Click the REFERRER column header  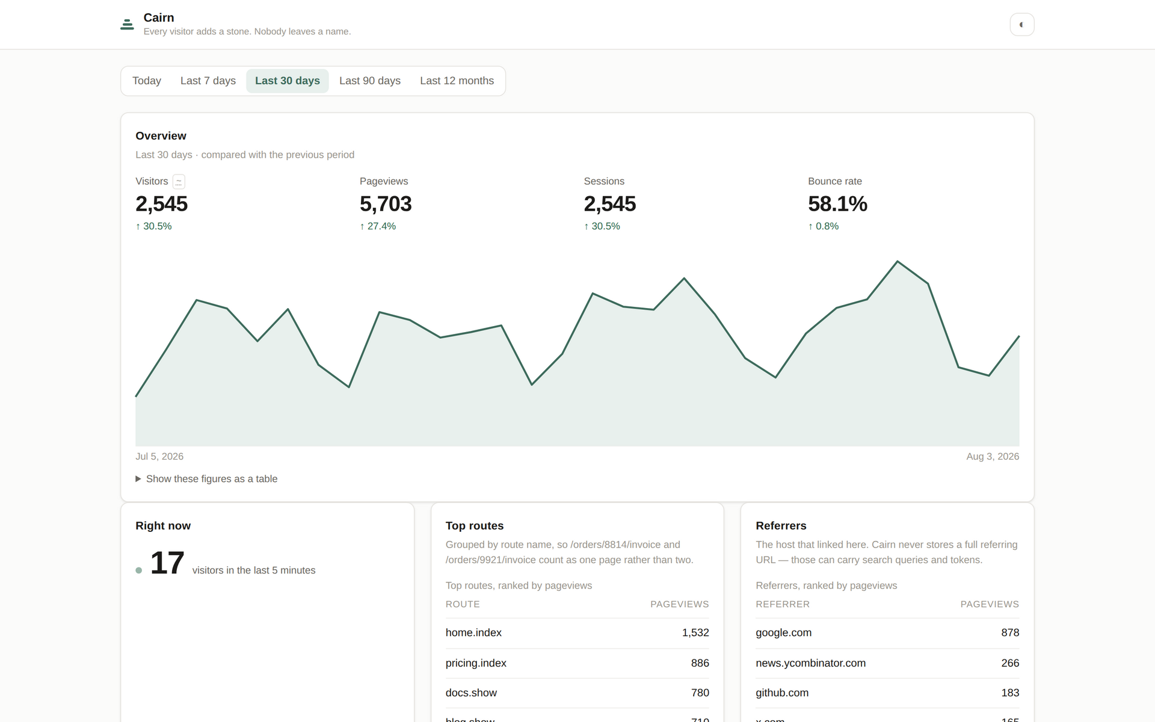(783, 604)
